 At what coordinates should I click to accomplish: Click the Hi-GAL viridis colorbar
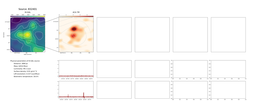[28, 16]
